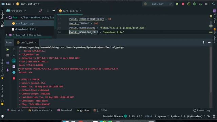Image resolution: width=217 pixels, height=122 pixels.
Task: Expand External Libraries node
Action: point(7,35)
